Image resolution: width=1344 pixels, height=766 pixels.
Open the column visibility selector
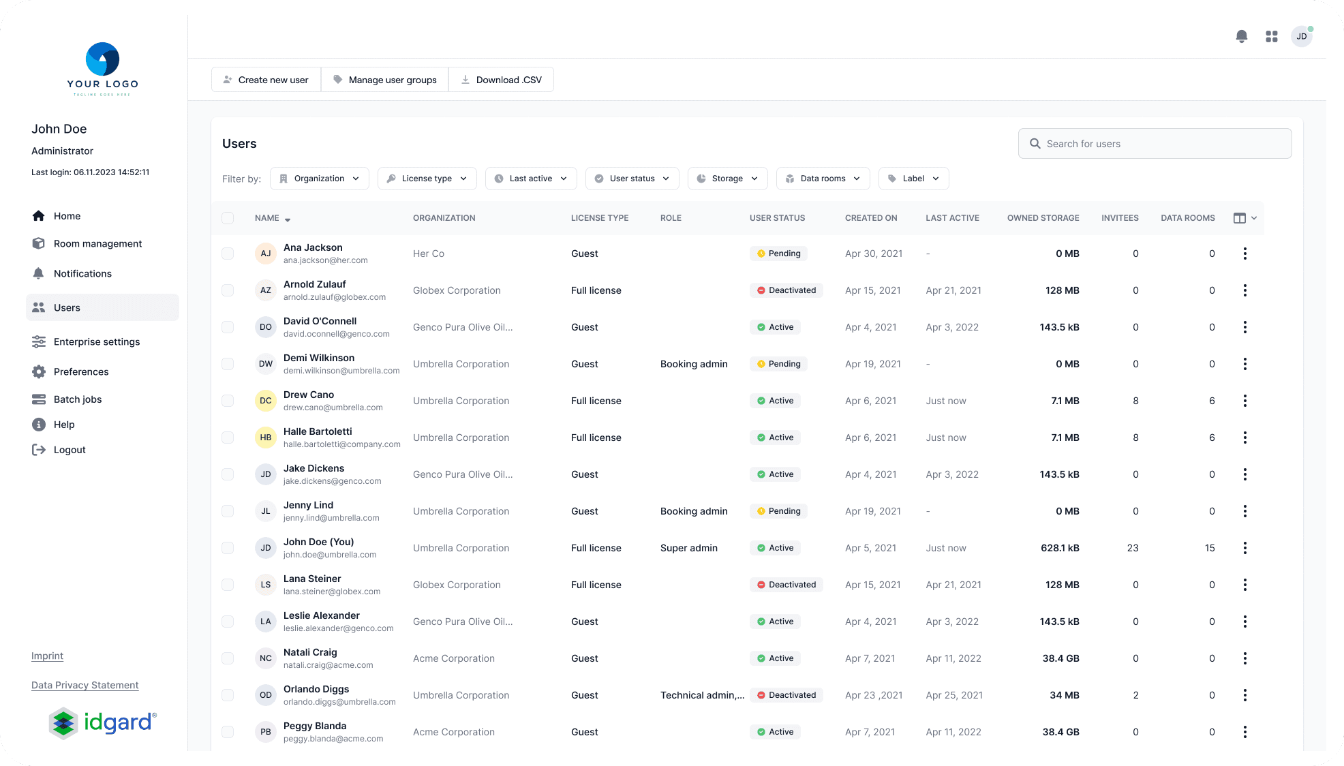click(1245, 218)
